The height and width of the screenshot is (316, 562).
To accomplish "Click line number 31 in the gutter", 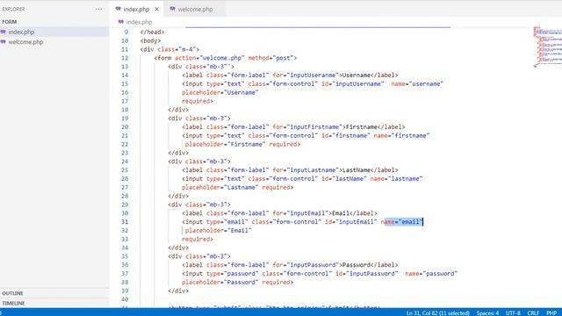I will coord(125,222).
